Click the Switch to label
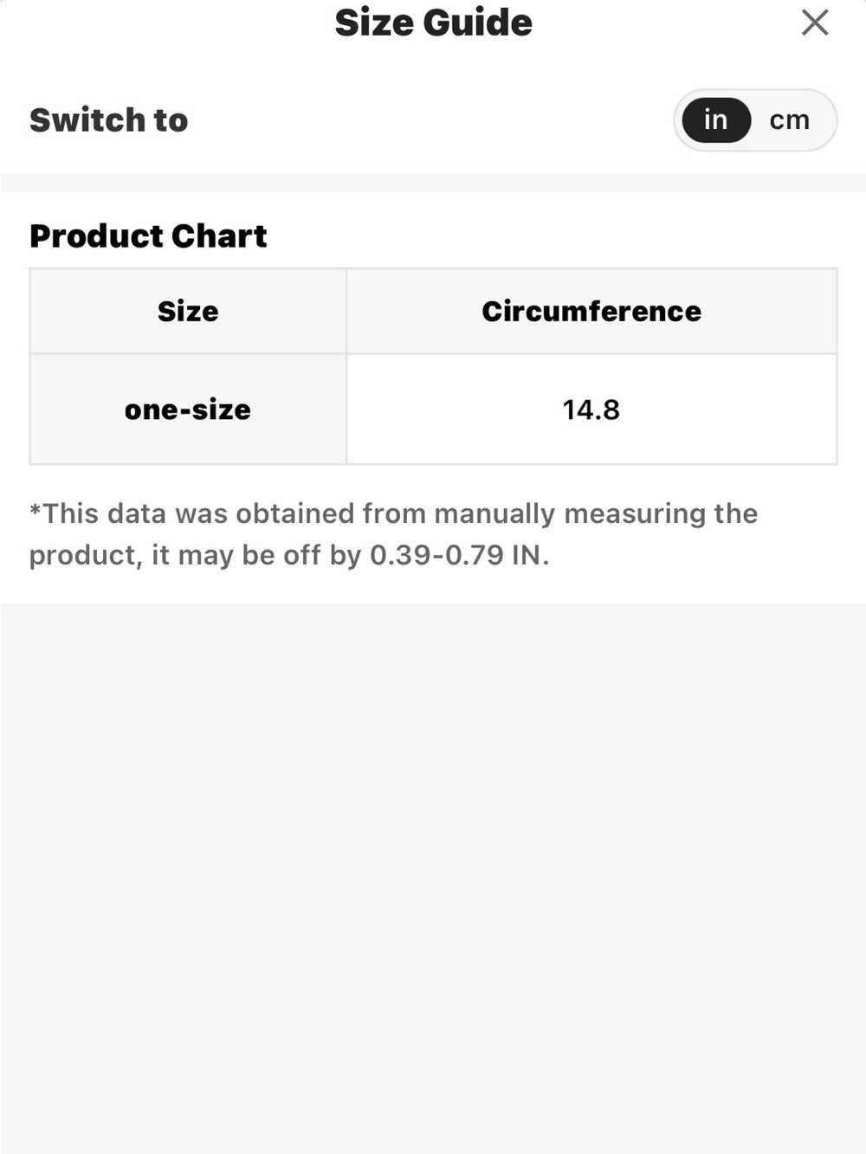This screenshot has width=866, height=1154. 109,119
